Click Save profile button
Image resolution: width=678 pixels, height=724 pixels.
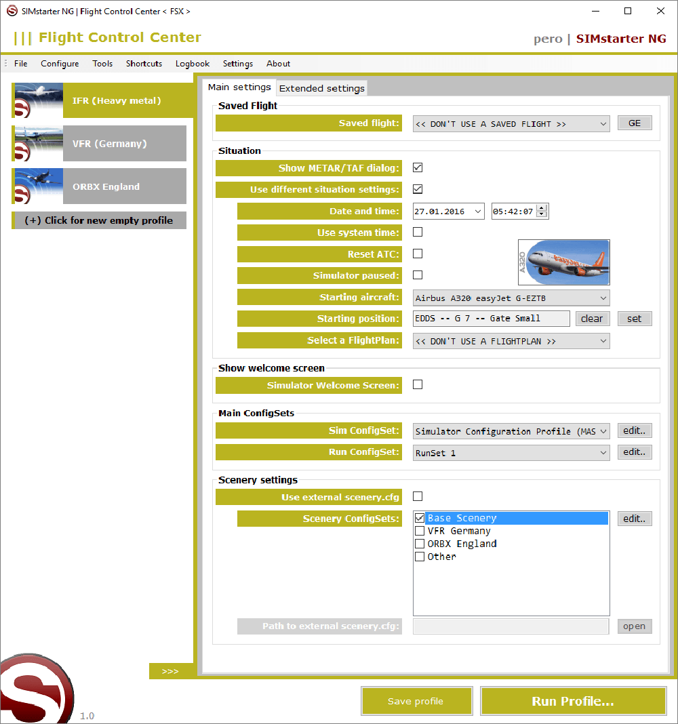point(416,701)
